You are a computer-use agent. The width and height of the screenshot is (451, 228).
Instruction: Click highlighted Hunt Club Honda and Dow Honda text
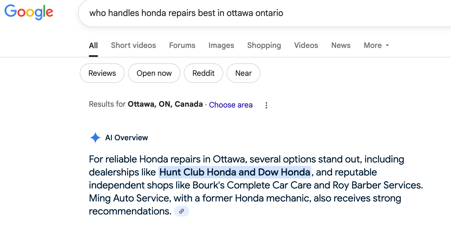(x=235, y=172)
